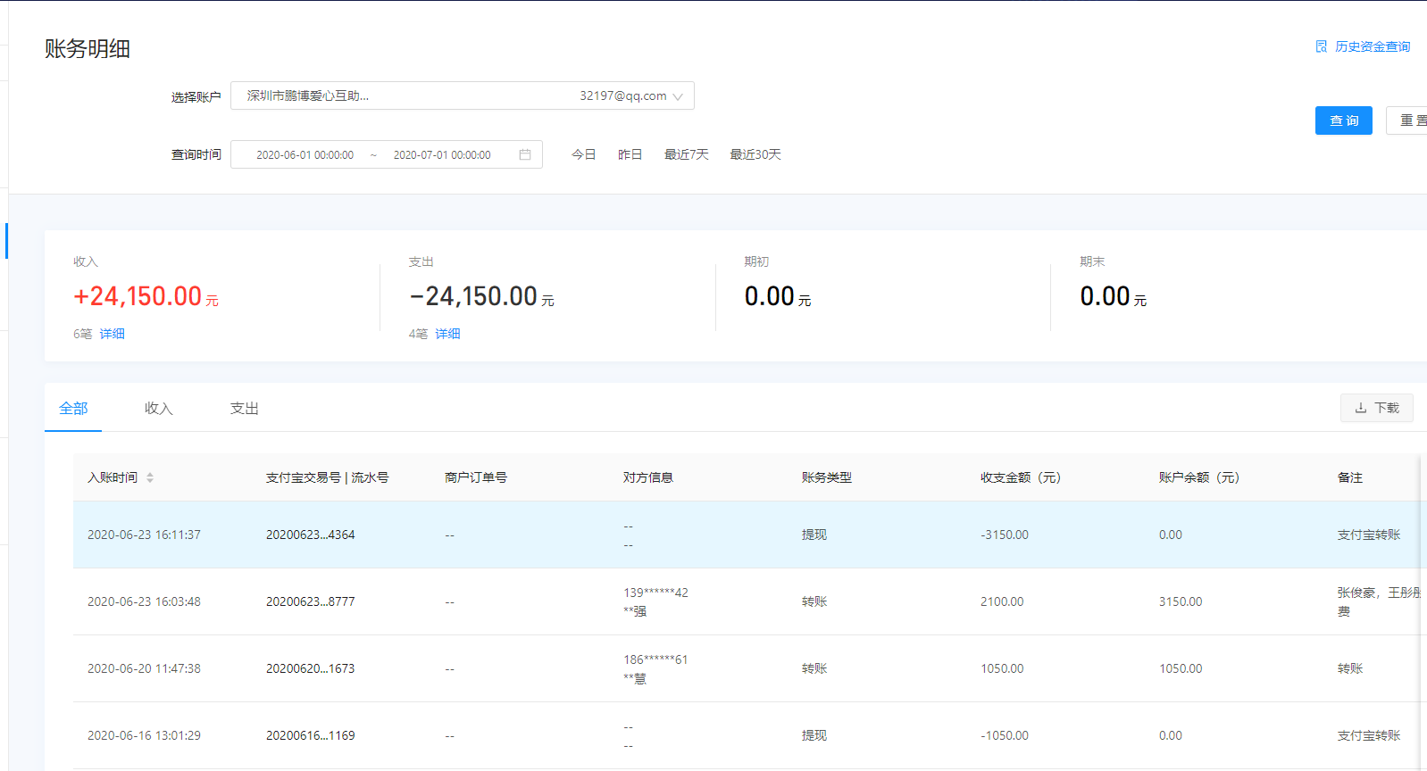The height and width of the screenshot is (771, 1427).
Task: Select the 昨日 quick date filter
Action: click(630, 154)
